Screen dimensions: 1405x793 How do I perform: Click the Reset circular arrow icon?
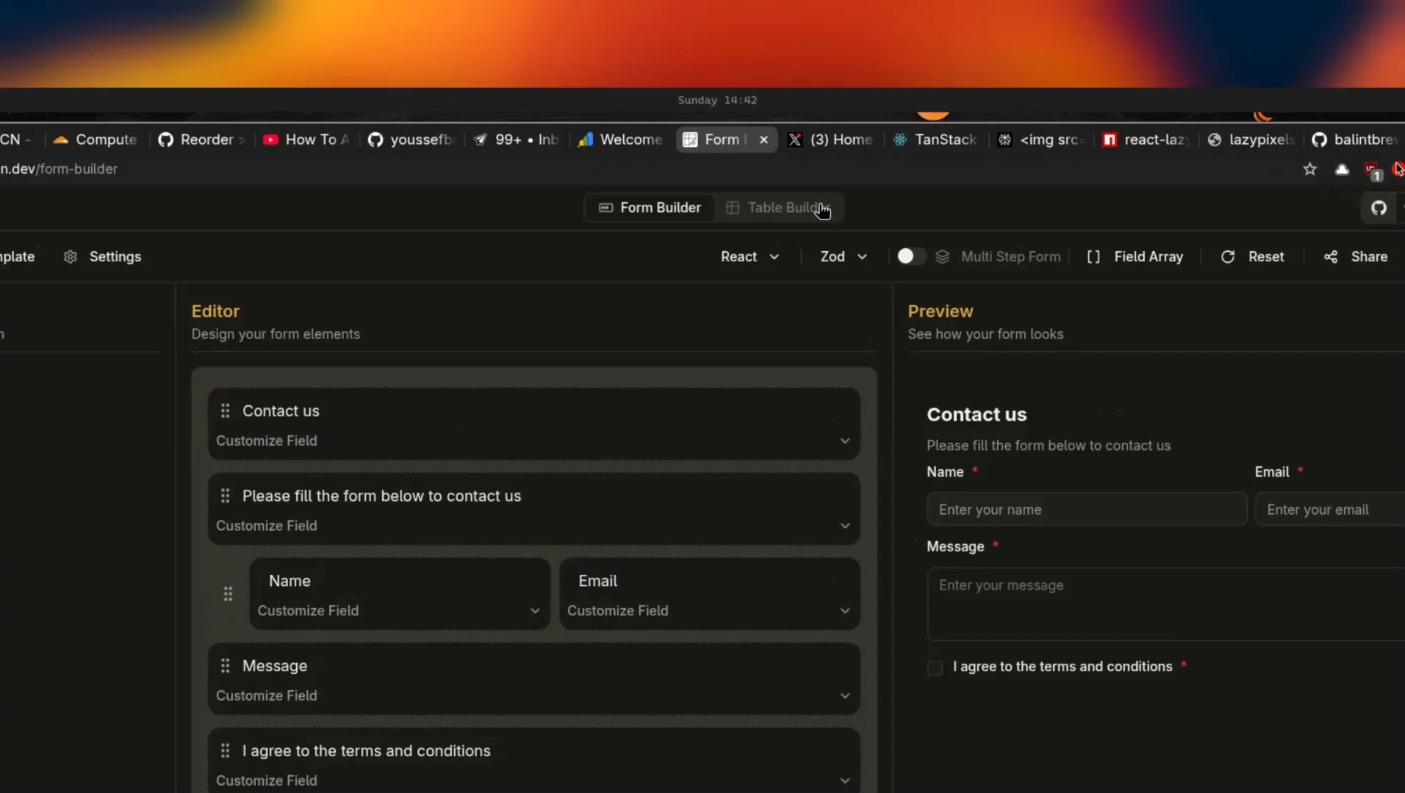click(1228, 256)
